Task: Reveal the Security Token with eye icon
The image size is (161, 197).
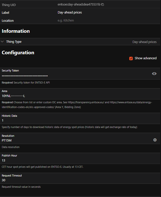Action: point(154,73)
